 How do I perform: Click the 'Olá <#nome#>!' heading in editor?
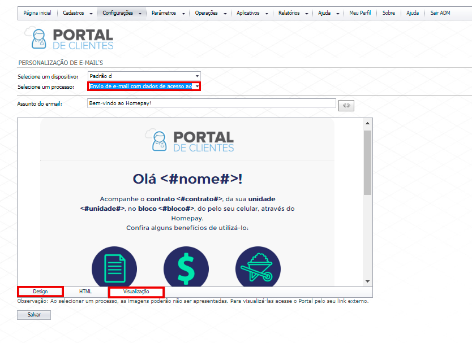pyautogui.click(x=187, y=179)
